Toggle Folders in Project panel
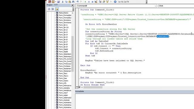The height and width of the screenshot is (109, 194). point(57,9)
